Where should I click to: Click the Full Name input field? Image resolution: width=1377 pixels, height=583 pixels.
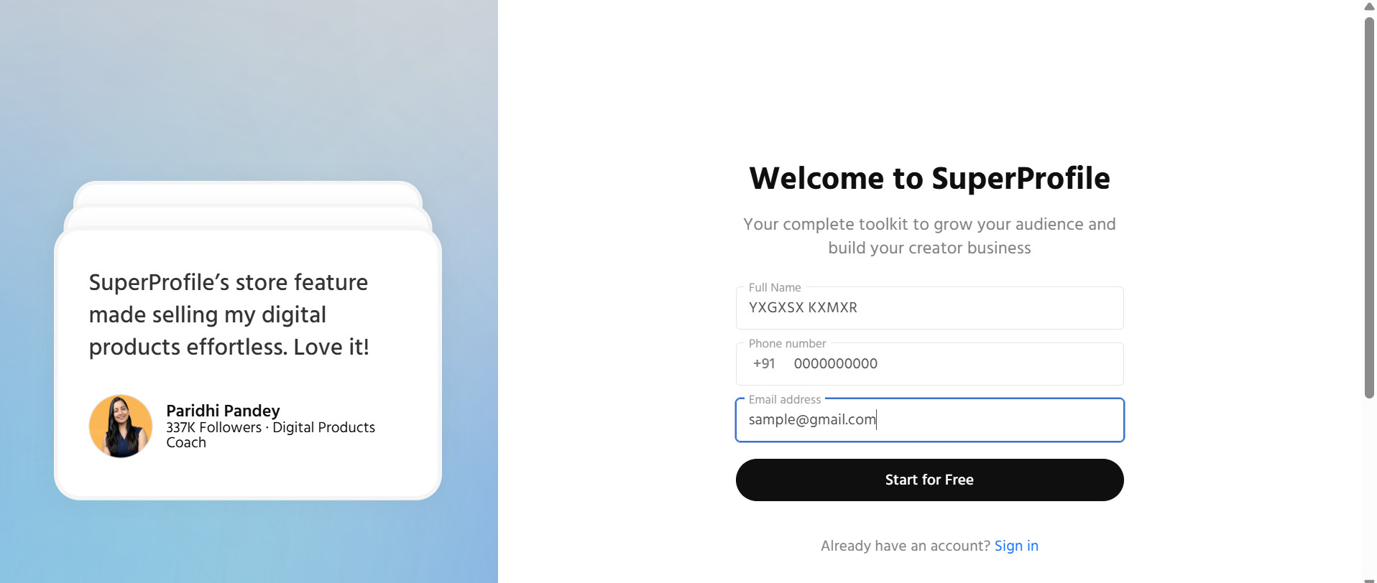point(929,308)
